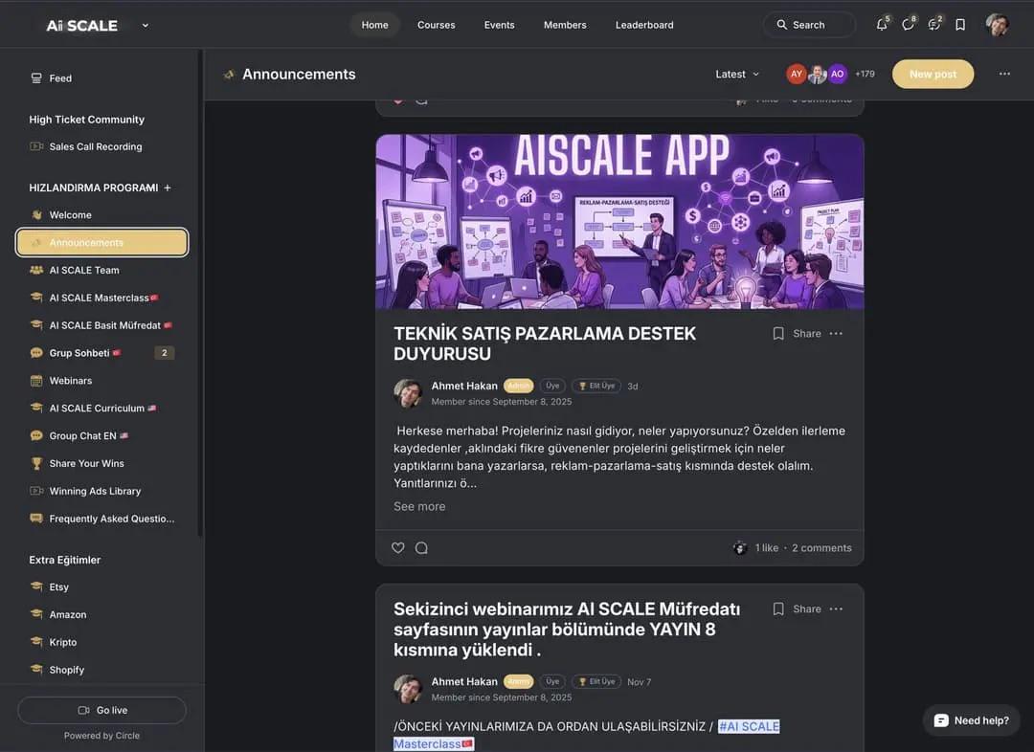Click the AI SCALE logo

[81, 26]
